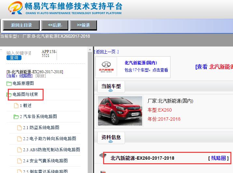
Task: Go forward with >>前进 button
Action: pos(83,25)
